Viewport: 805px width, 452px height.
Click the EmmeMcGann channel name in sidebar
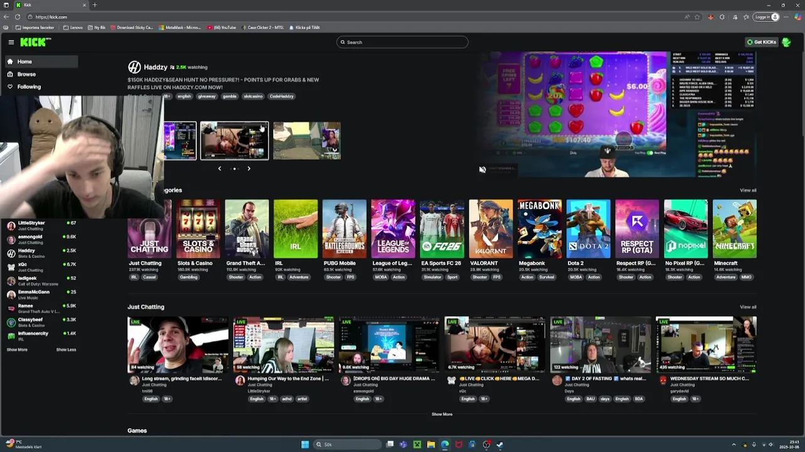34,292
